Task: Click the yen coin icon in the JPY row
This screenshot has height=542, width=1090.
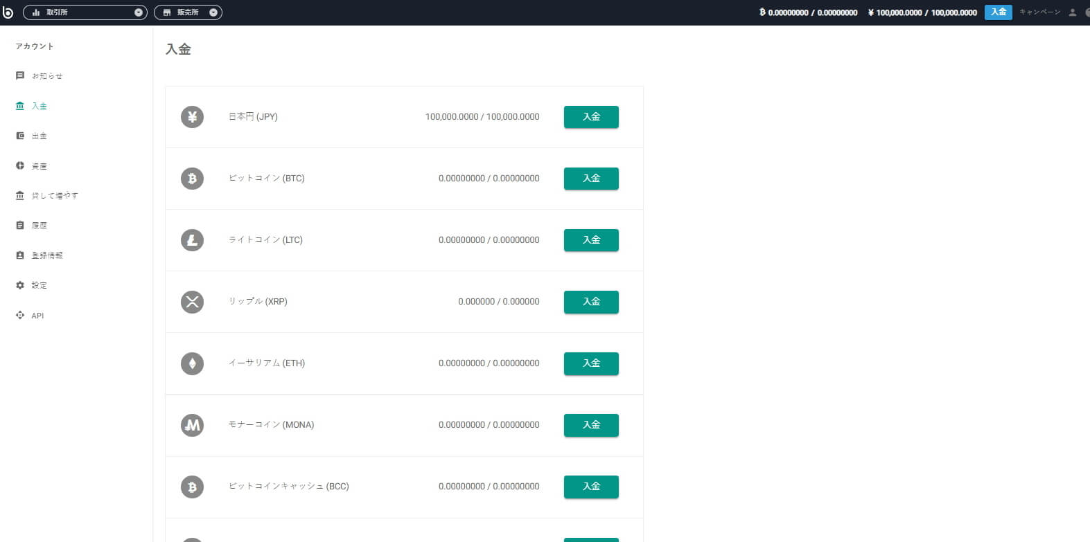Action: (x=193, y=117)
